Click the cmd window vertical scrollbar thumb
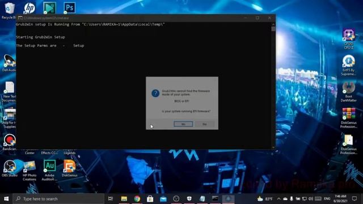363x204 pixels. (273, 29)
